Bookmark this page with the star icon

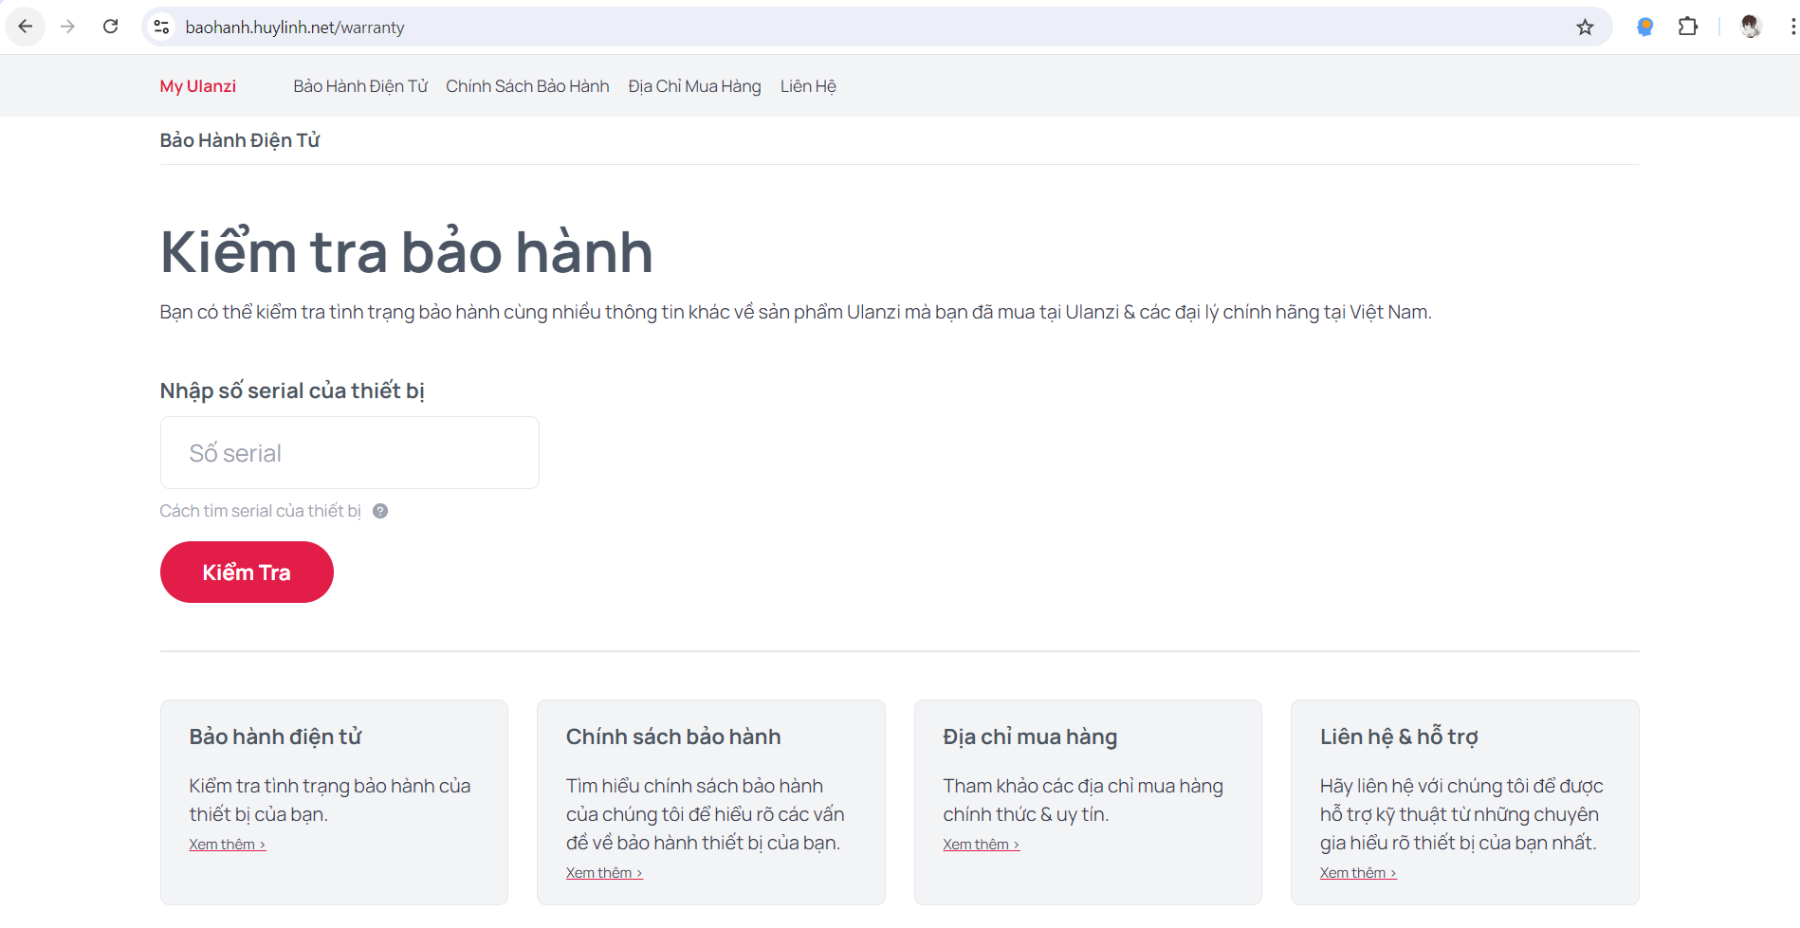[x=1585, y=27]
